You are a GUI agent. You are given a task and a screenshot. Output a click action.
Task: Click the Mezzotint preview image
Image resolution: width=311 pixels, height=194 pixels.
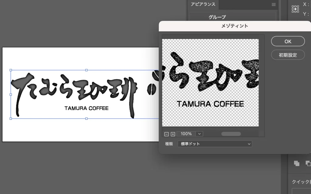click(210, 82)
